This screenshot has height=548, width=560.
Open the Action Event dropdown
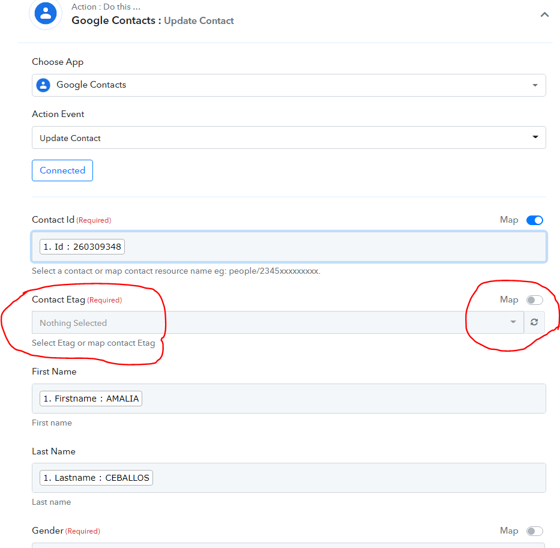[289, 137]
